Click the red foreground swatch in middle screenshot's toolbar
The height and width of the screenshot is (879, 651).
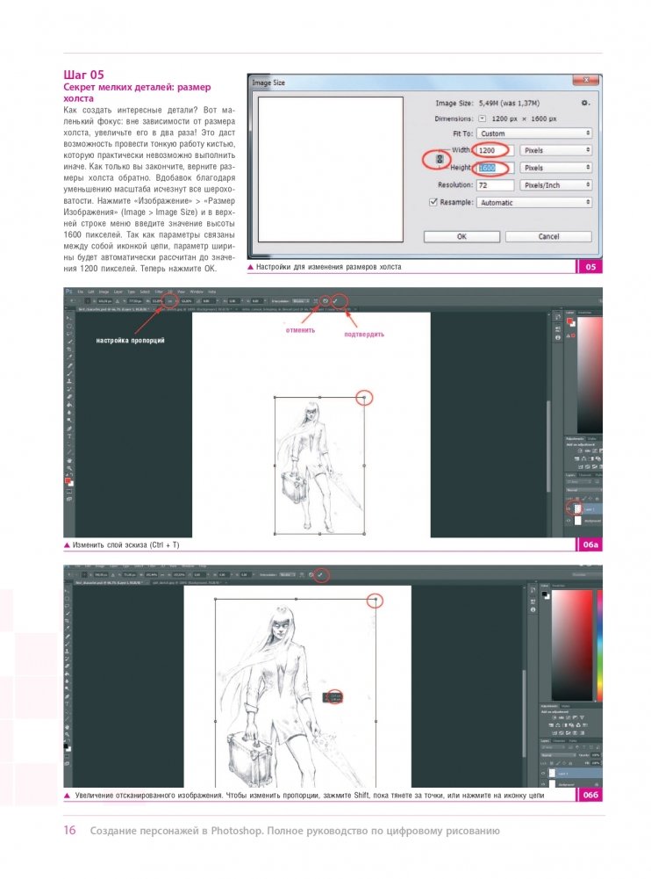coord(68,481)
